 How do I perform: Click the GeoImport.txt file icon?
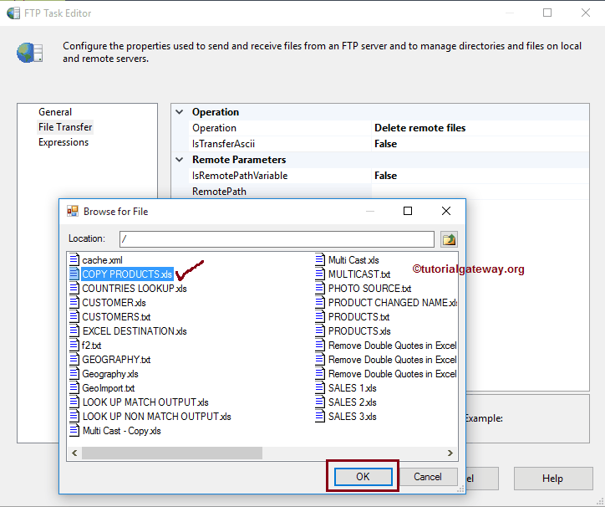74,388
